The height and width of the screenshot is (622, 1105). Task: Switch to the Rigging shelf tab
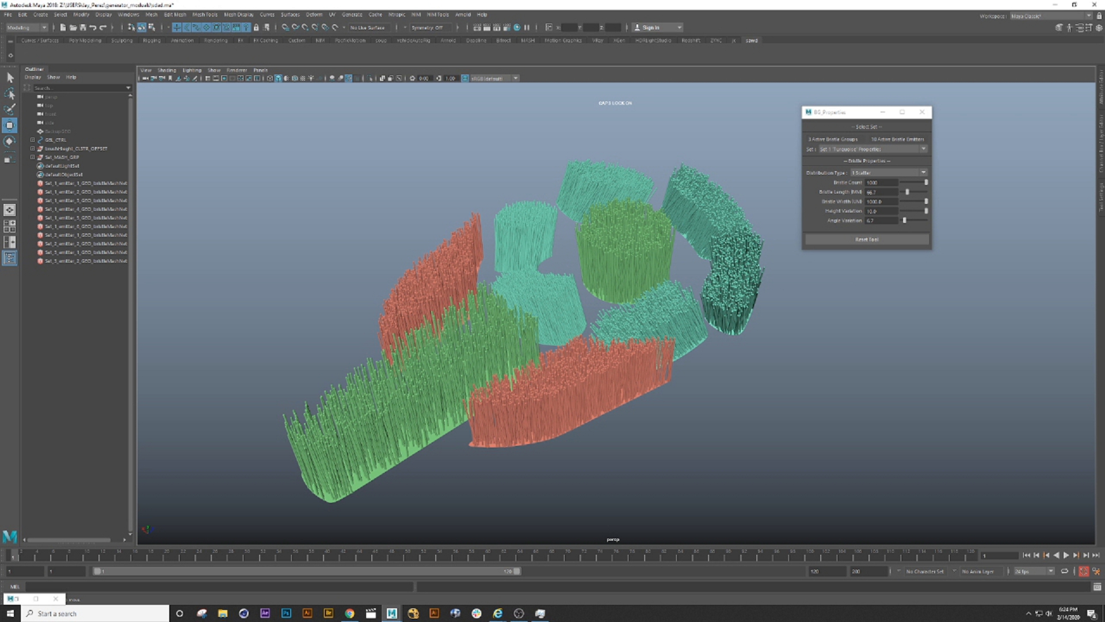[x=151, y=40]
